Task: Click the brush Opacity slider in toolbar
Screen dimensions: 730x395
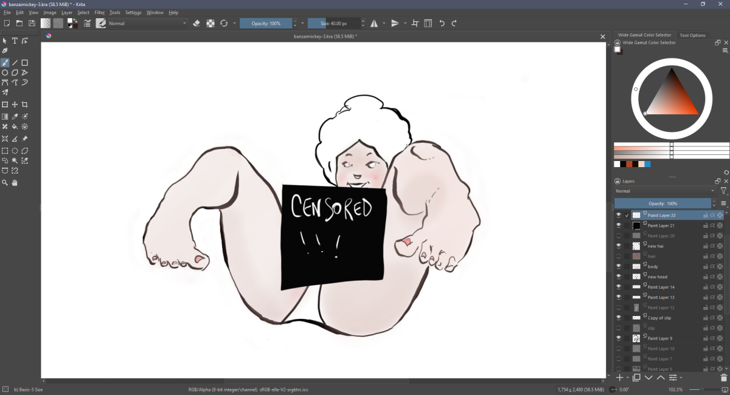Action: coord(266,24)
